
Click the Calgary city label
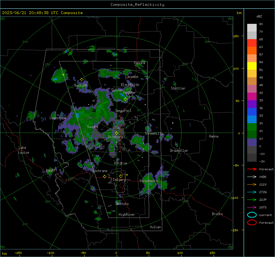click(x=119, y=180)
